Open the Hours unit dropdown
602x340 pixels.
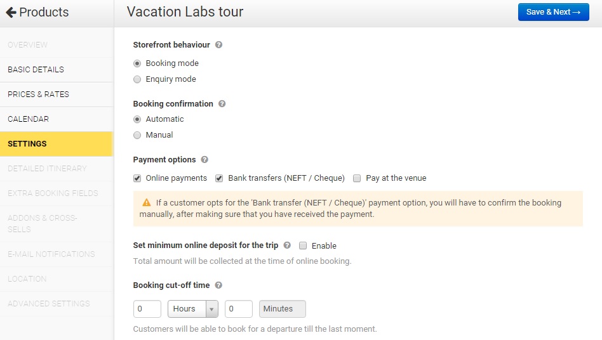pos(193,309)
